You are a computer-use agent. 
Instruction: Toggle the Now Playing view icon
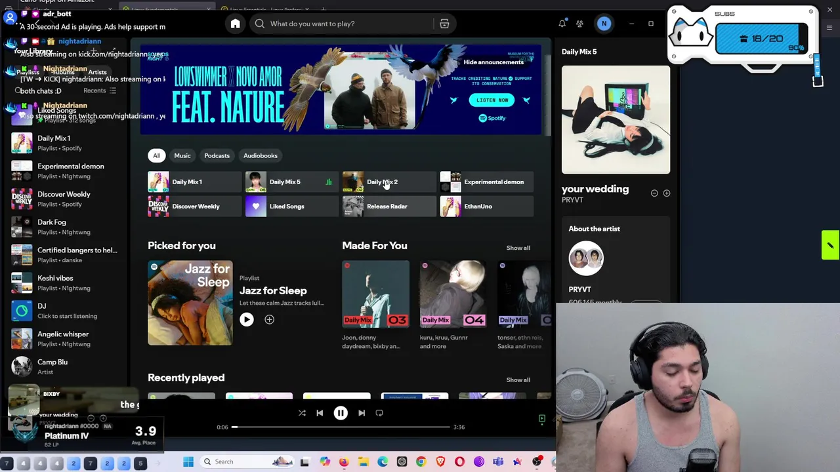542,418
